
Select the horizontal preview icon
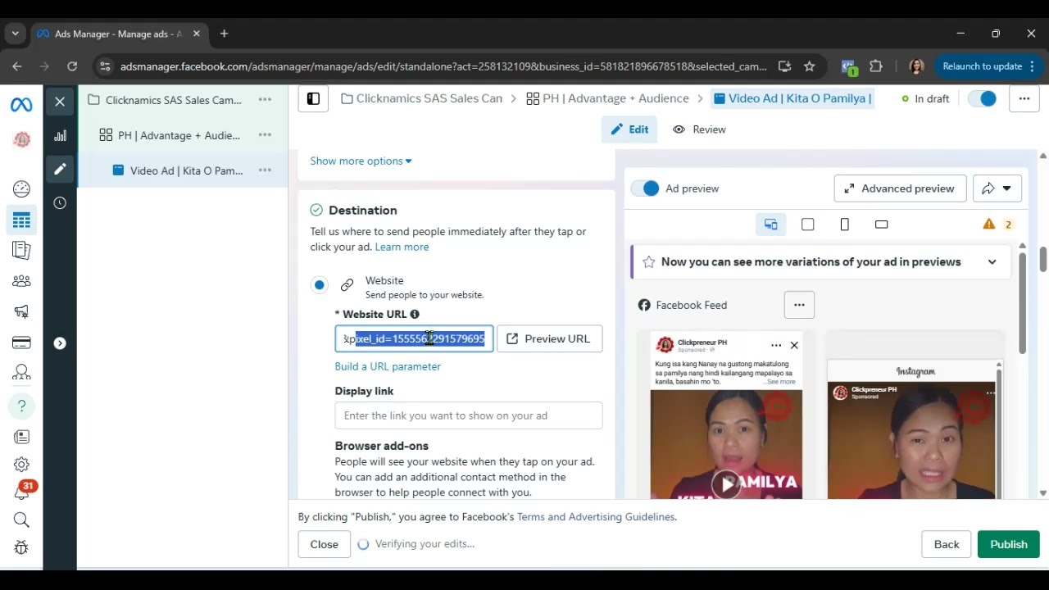tap(881, 225)
